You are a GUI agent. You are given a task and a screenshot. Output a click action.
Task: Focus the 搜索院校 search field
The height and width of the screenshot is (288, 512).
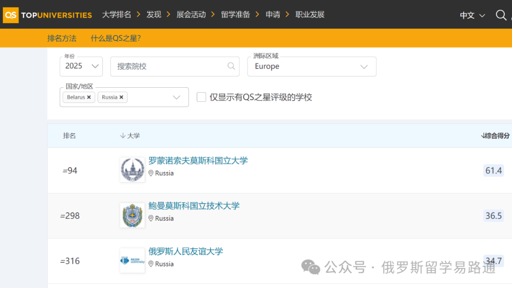[x=174, y=66]
